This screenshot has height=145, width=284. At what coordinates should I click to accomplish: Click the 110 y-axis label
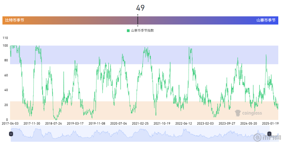pyautogui.click(x=5, y=38)
